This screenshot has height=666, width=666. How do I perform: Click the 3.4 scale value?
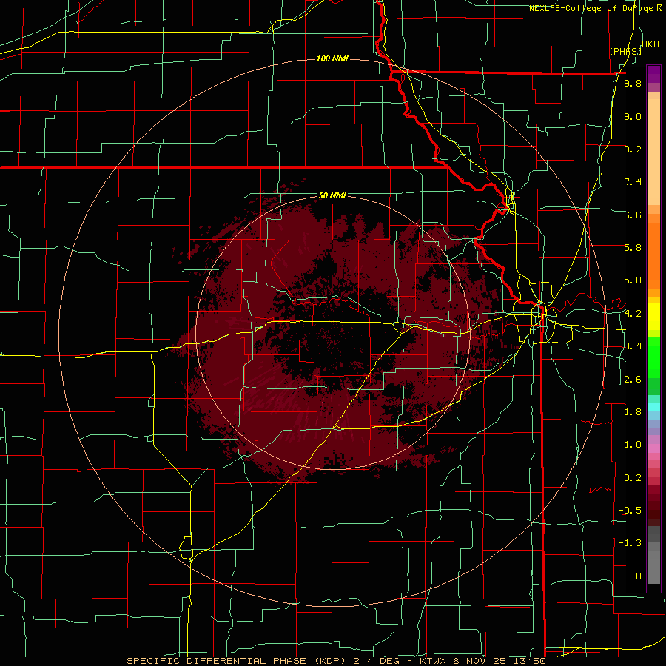[x=633, y=346]
